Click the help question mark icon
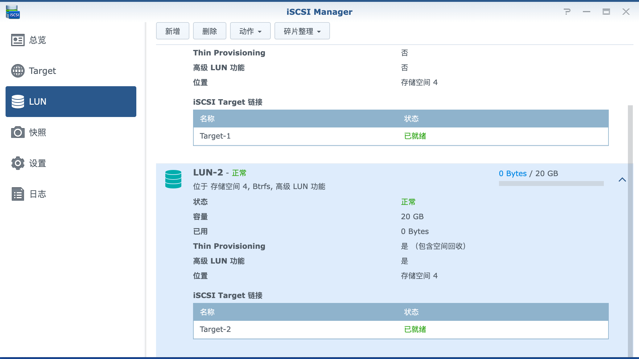 click(567, 12)
